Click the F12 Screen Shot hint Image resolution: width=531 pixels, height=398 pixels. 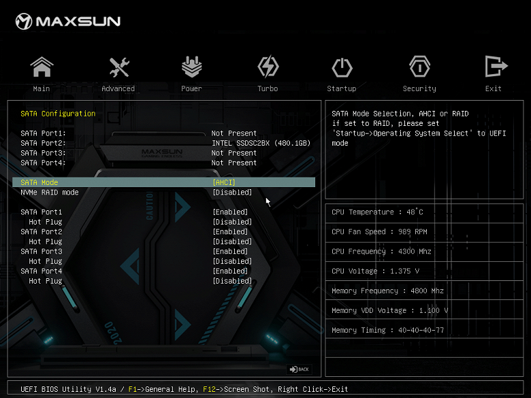238,389
